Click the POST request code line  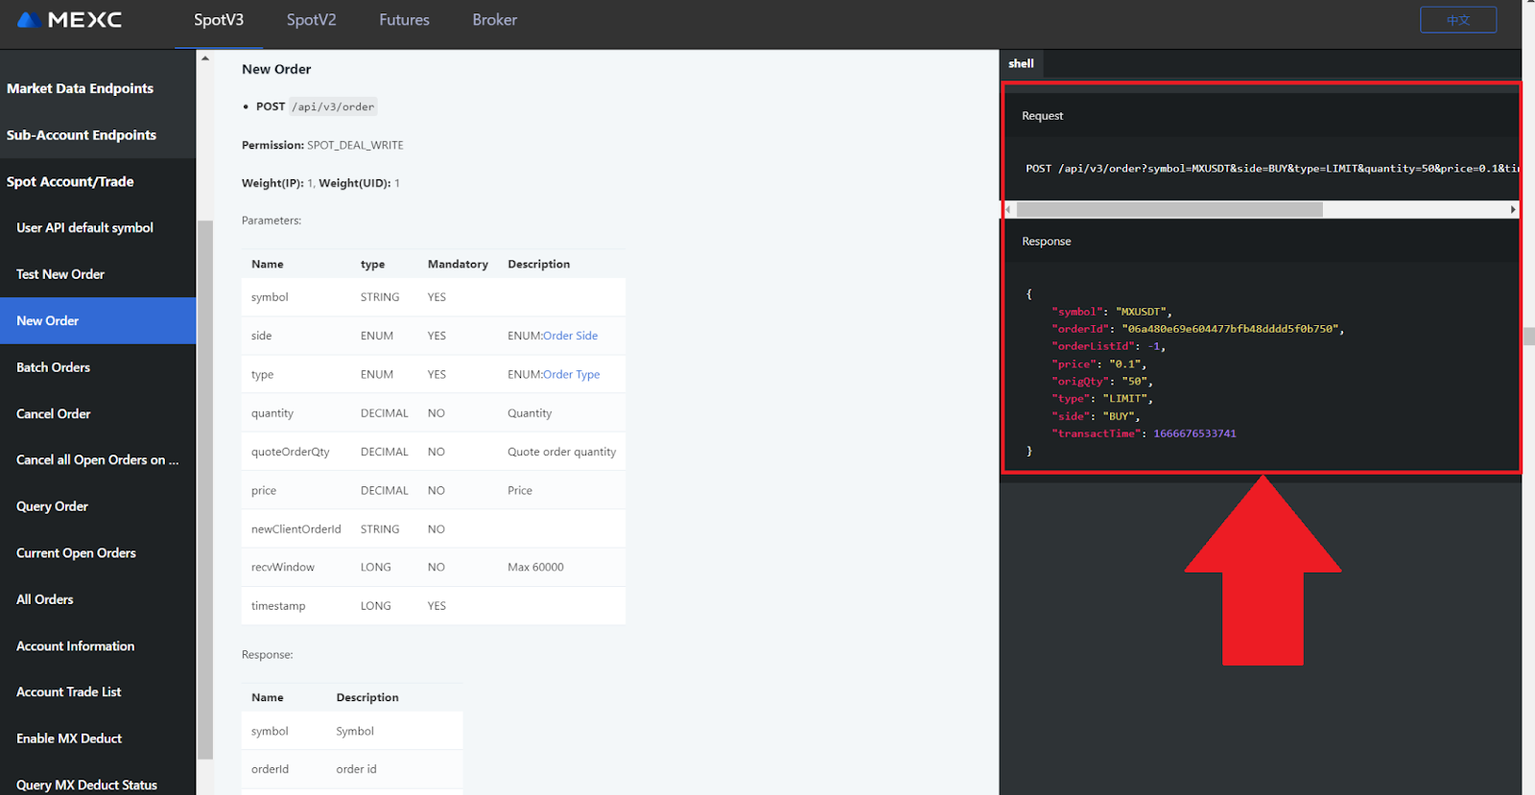coord(1272,168)
